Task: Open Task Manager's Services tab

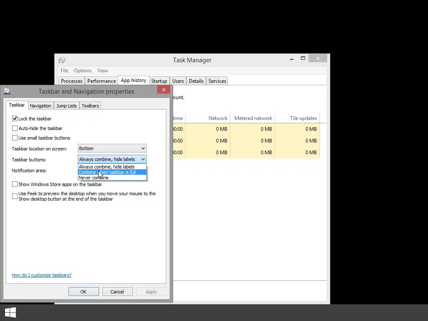Action: 217,81
